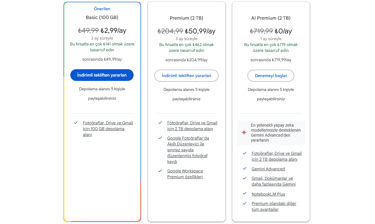Click the ₺0/ay trial price

coord(283,31)
